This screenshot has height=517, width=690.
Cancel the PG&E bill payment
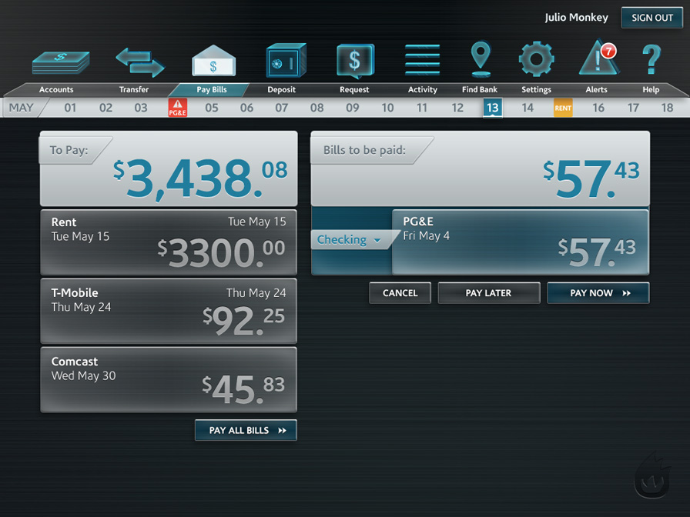coord(400,293)
